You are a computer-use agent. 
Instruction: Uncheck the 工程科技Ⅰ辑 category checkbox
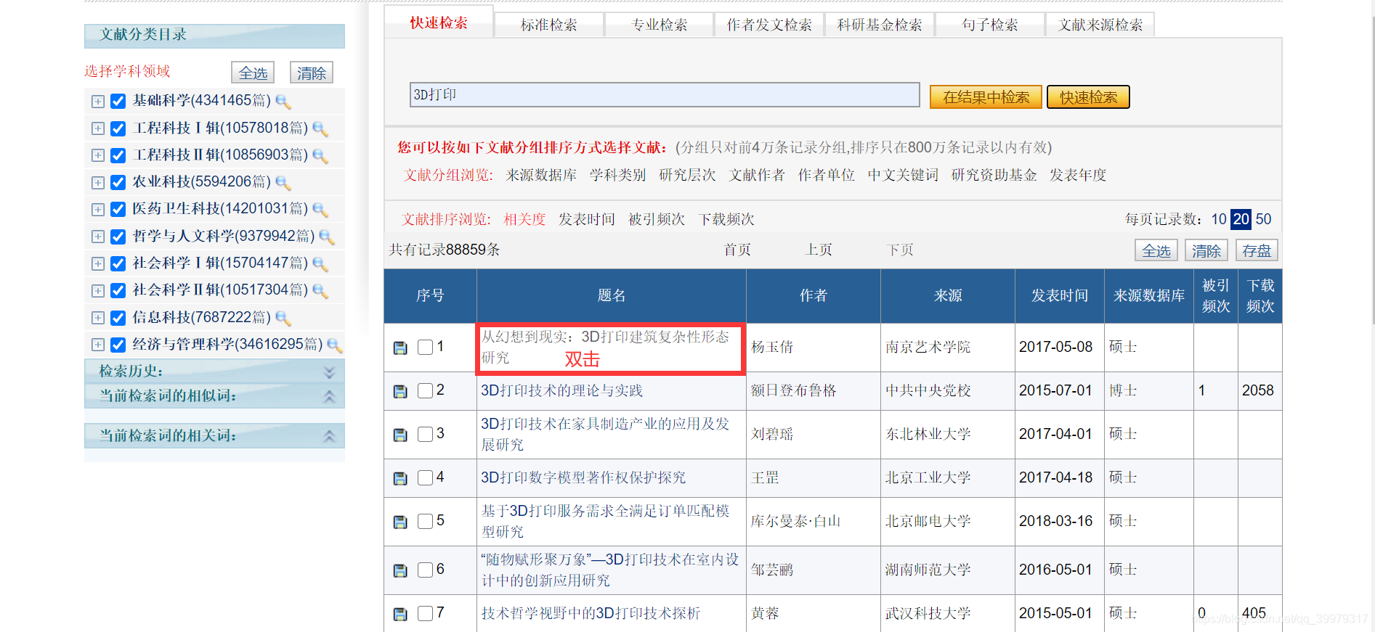pyautogui.click(x=118, y=128)
